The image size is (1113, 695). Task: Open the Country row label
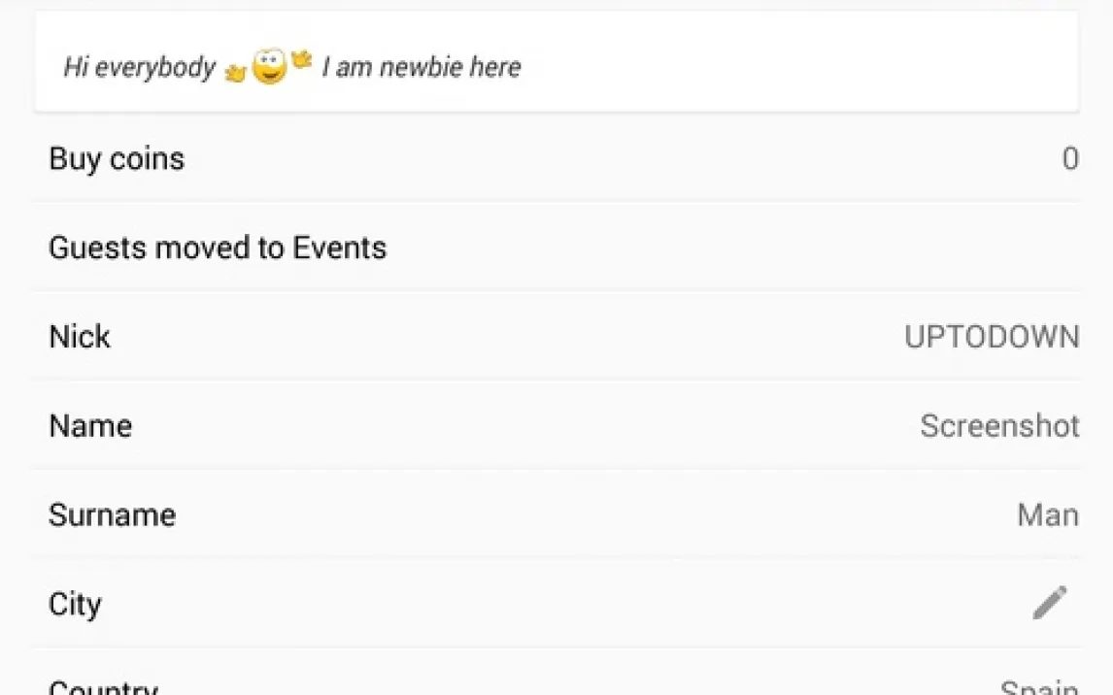[x=103, y=686]
